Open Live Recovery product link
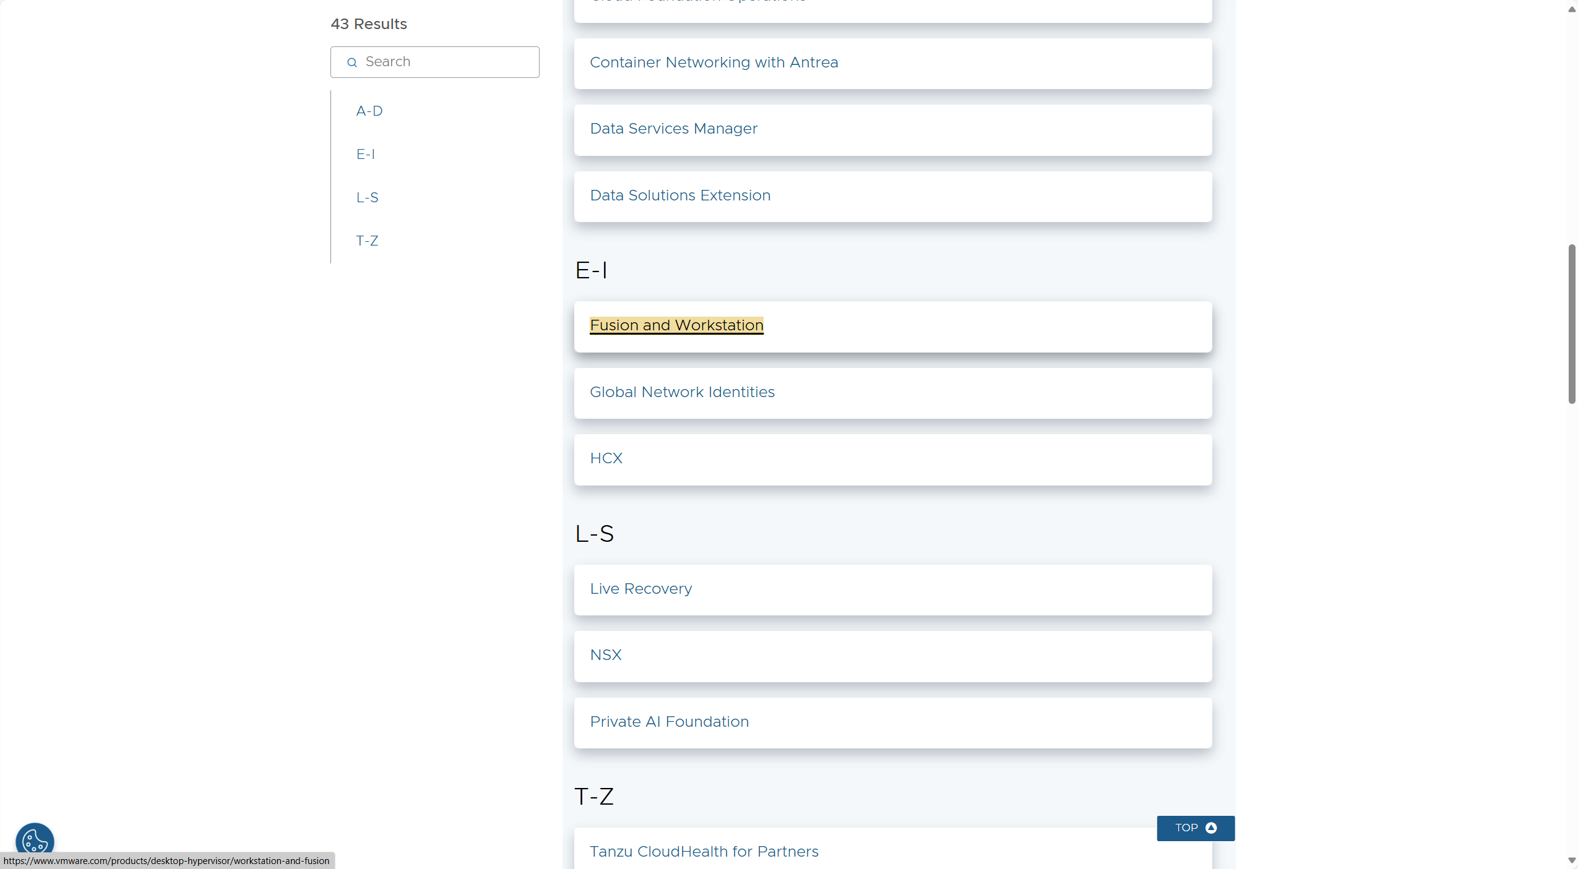 point(640,589)
